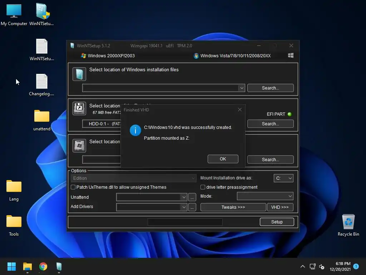Open the Lang folder on desktop
This screenshot has width=366, height=275.
14,190
